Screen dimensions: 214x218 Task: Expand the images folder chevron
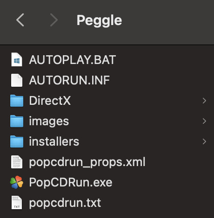click(204, 121)
